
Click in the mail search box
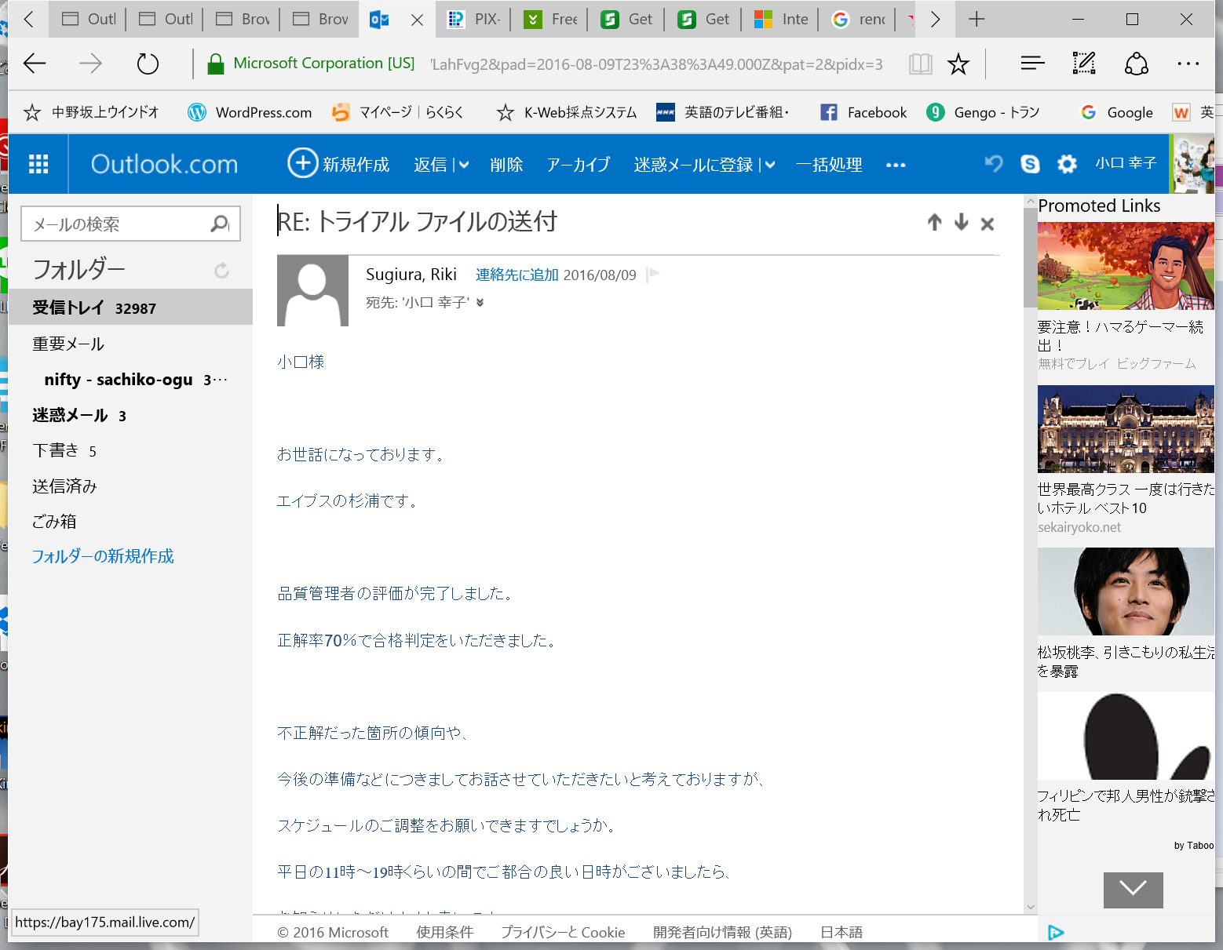point(118,224)
